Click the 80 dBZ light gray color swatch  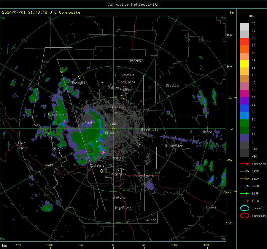(244, 27)
